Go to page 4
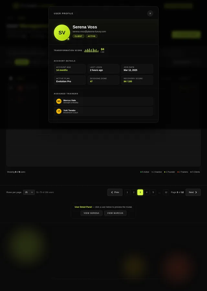This screenshot has width=207, height=291. click(147, 192)
